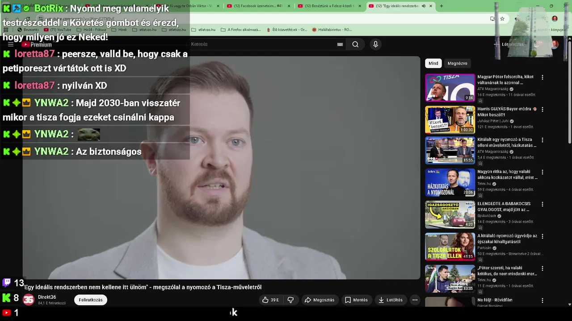Open title Kitálalt egy nyomozó a Tisza

pos(507,142)
